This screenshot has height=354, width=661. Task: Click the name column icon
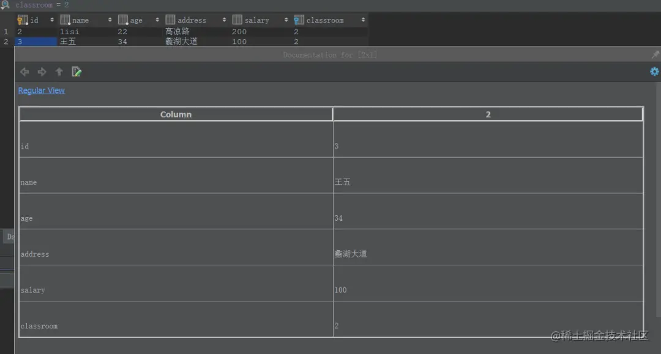[65, 20]
